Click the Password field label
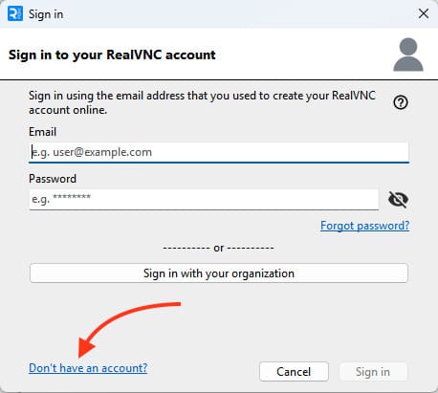Viewport: 438px width, 393px height. click(53, 179)
